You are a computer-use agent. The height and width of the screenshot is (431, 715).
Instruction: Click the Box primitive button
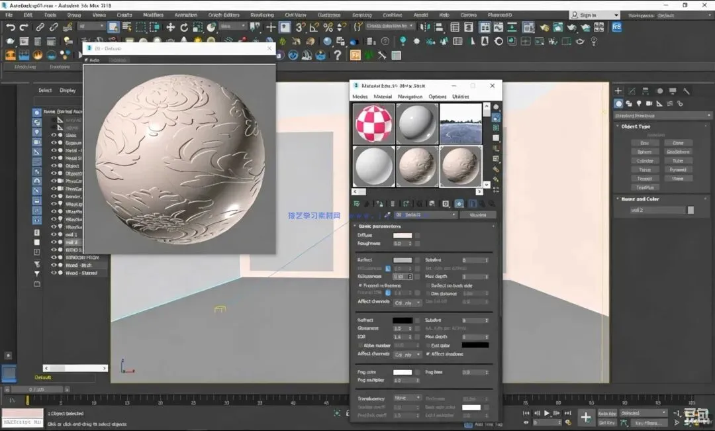pos(645,143)
